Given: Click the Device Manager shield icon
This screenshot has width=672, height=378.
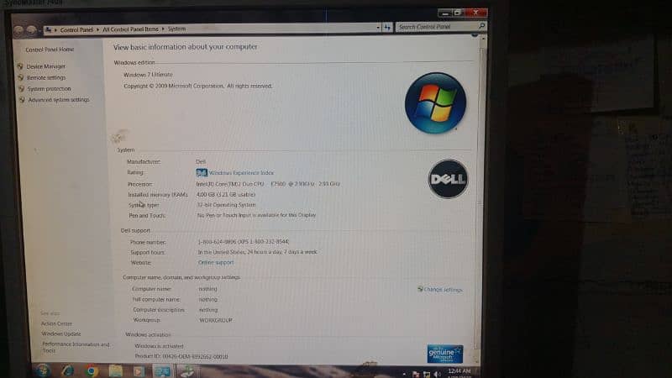Looking at the screenshot, I should (x=20, y=66).
